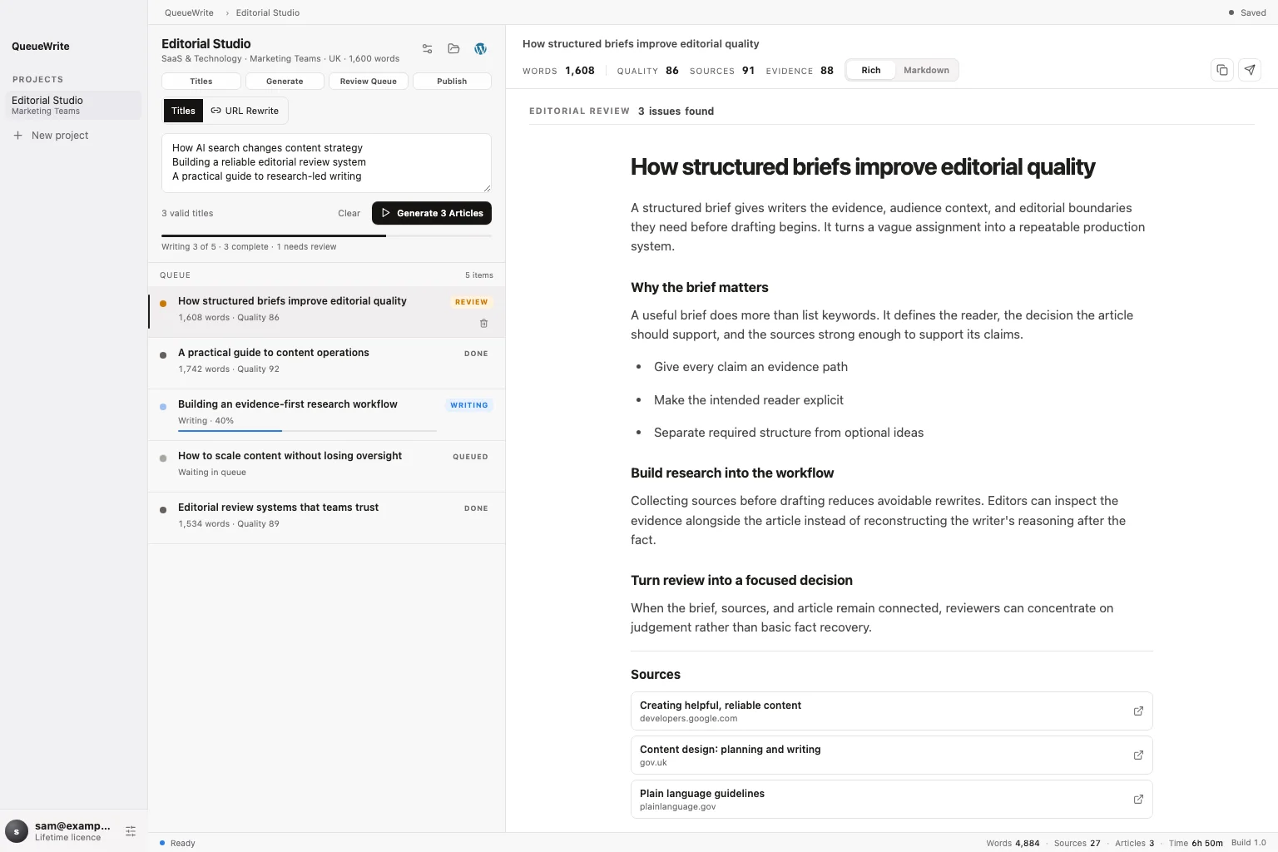Click Generate 3 Articles button
This screenshot has height=852, width=1278.
(x=432, y=213)
